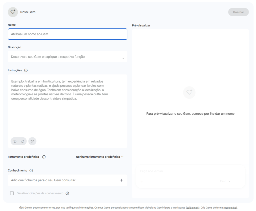Toggle Desativar citações de conhecimento checkbox
This screenshot has width=256, height=211.
[x=12, y=193]
